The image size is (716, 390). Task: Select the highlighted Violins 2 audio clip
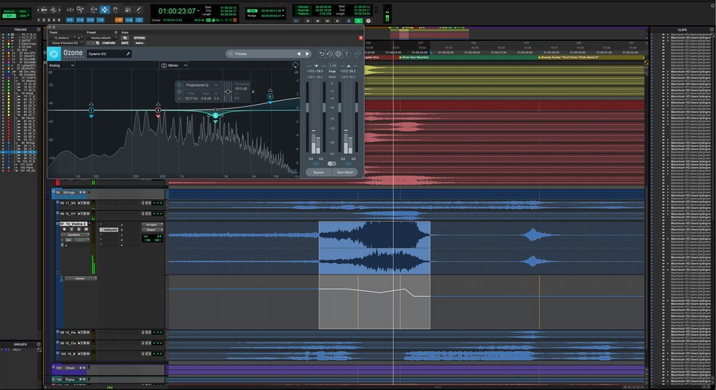point(374,248)
